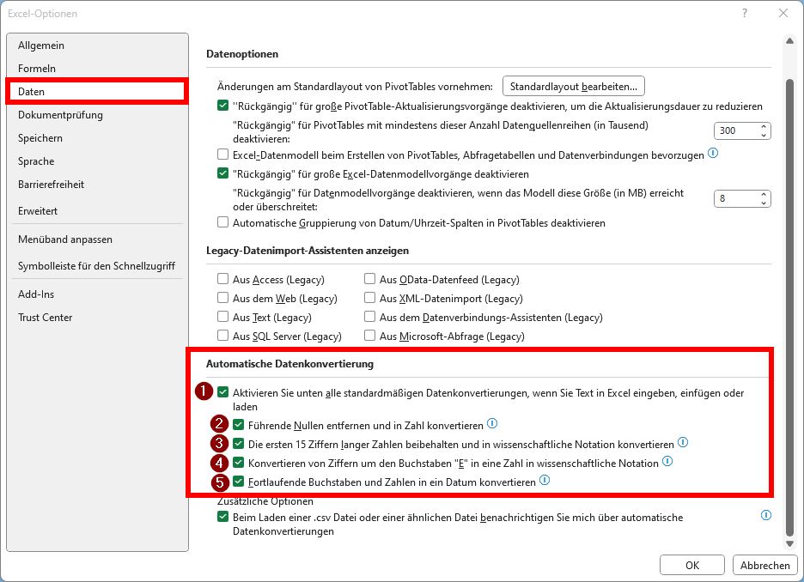
Task: Click the scrollbar down arrow
Action: pos(789,543)
